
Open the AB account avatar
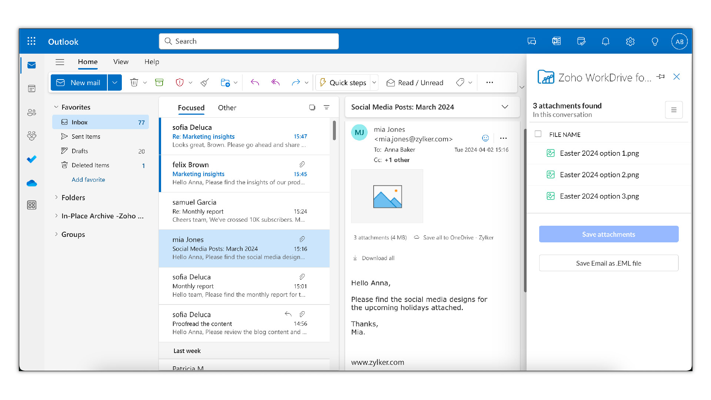click(680, 41)
